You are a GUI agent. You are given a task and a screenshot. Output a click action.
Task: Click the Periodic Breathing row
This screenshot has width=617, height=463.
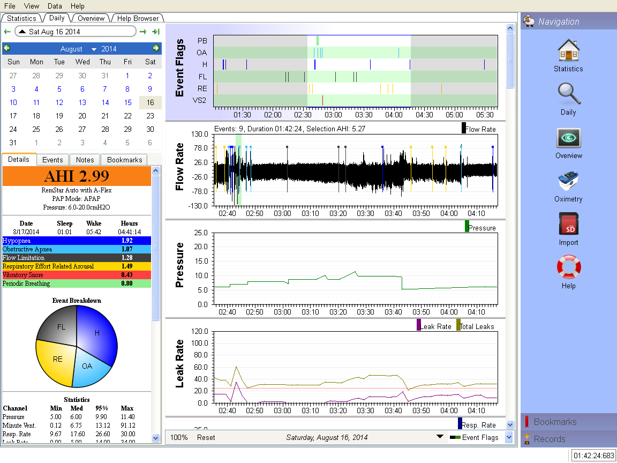pos(77,283)
